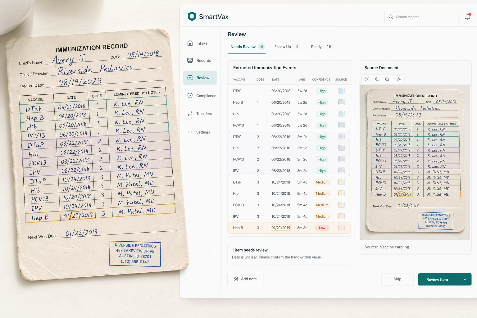View source thumbnail for Hep B dose 3

point(341,228)
